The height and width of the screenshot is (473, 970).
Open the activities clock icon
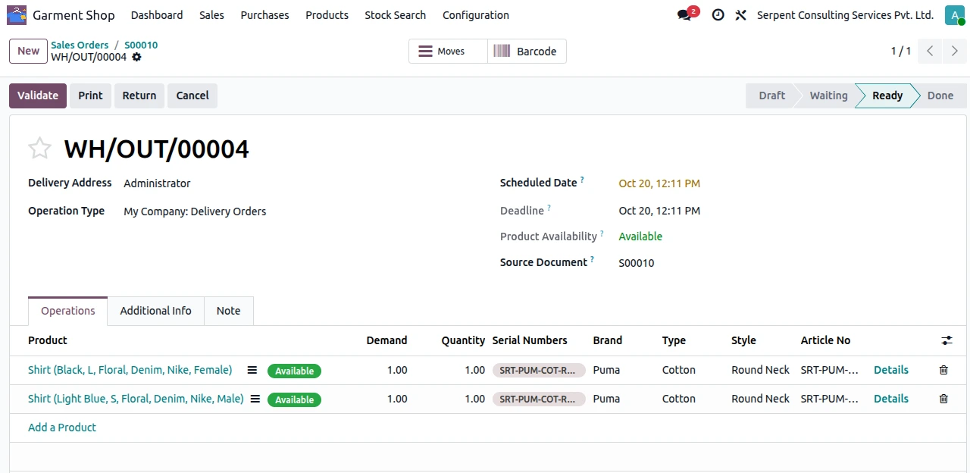[x=718, y=15]
